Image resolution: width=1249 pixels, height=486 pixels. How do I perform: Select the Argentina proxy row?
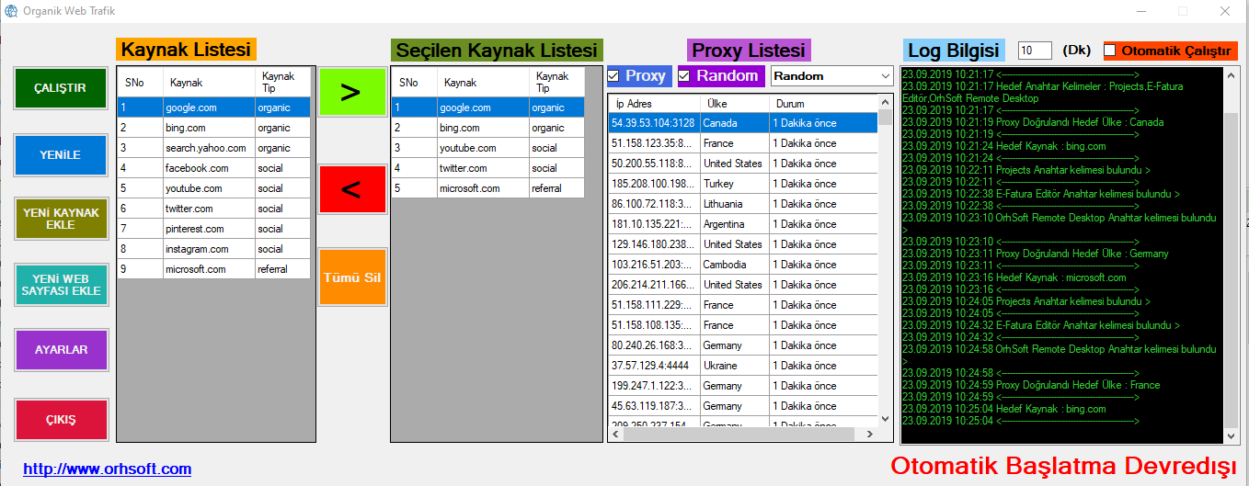tap(743, 224)
